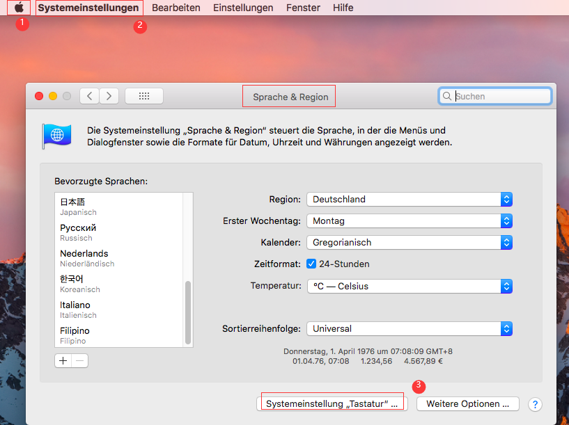The height and width of the screenshot is (425, 569).
Task: Open the Systemeinstellungen menu
Action: [88, 8]
